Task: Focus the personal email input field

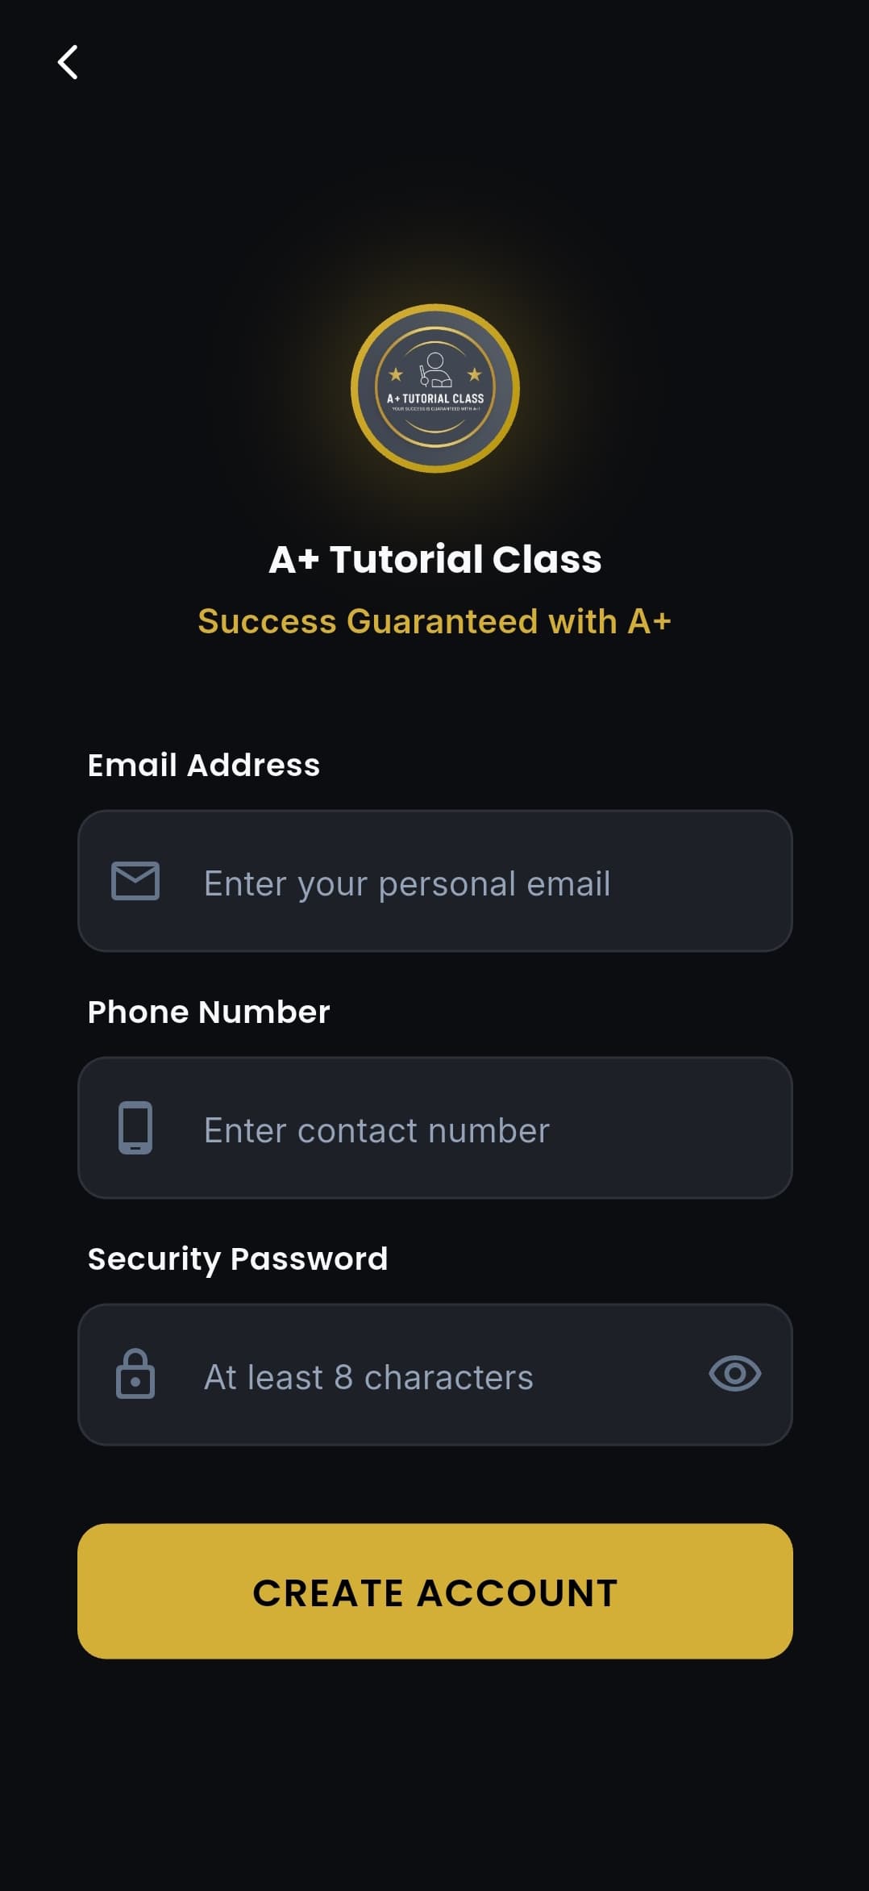Action: (x=451, y=883)
